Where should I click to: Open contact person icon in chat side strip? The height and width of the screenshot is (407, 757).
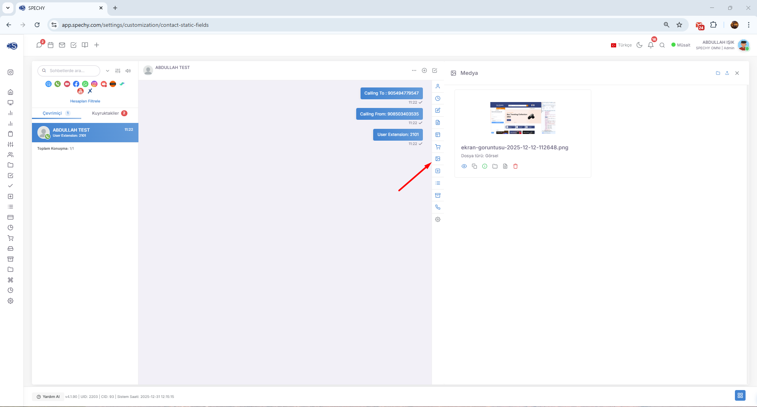coord(438,86)
